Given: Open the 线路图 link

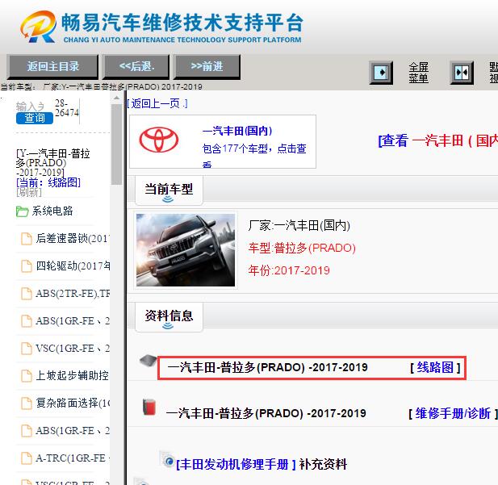Looking at the screenshot, I should click(x=435, y=367).
